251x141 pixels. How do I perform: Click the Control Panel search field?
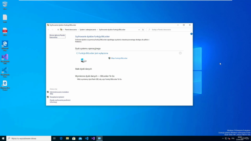click(169, 30)
